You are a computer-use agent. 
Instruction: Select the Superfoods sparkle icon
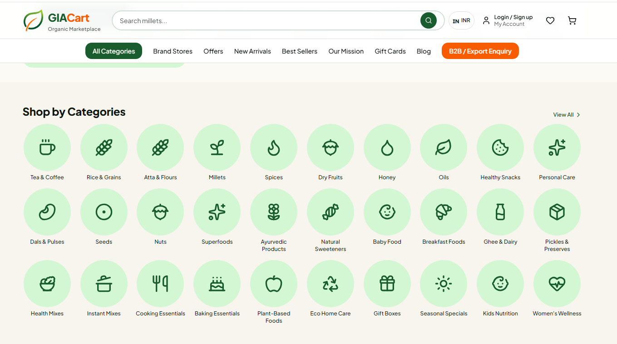217,212
